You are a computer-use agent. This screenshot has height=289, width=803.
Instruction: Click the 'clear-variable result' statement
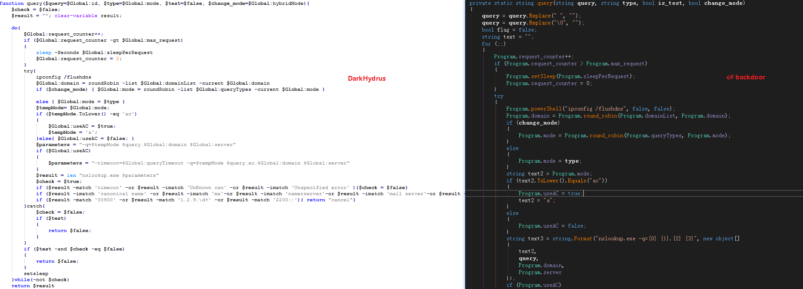88,16
